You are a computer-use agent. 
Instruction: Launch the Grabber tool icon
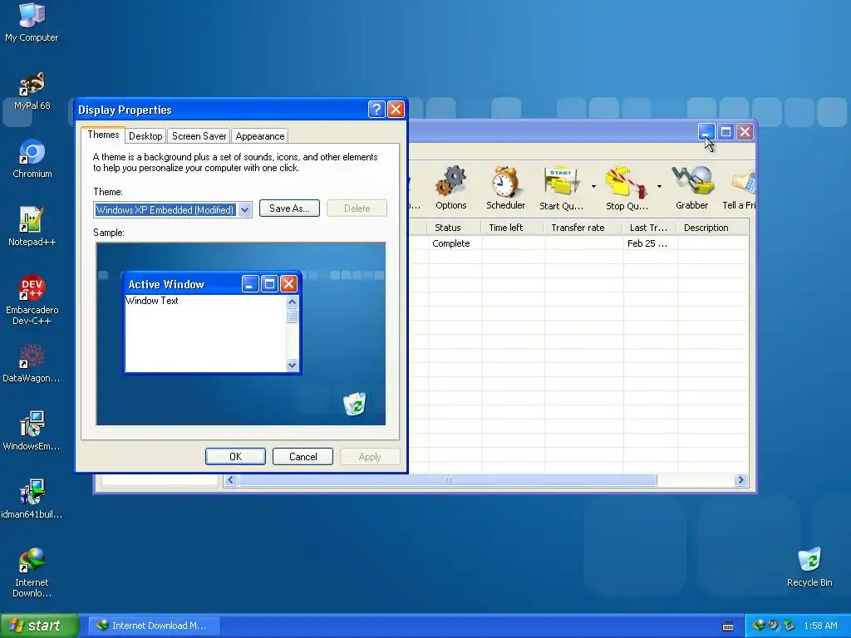point(691,188)
